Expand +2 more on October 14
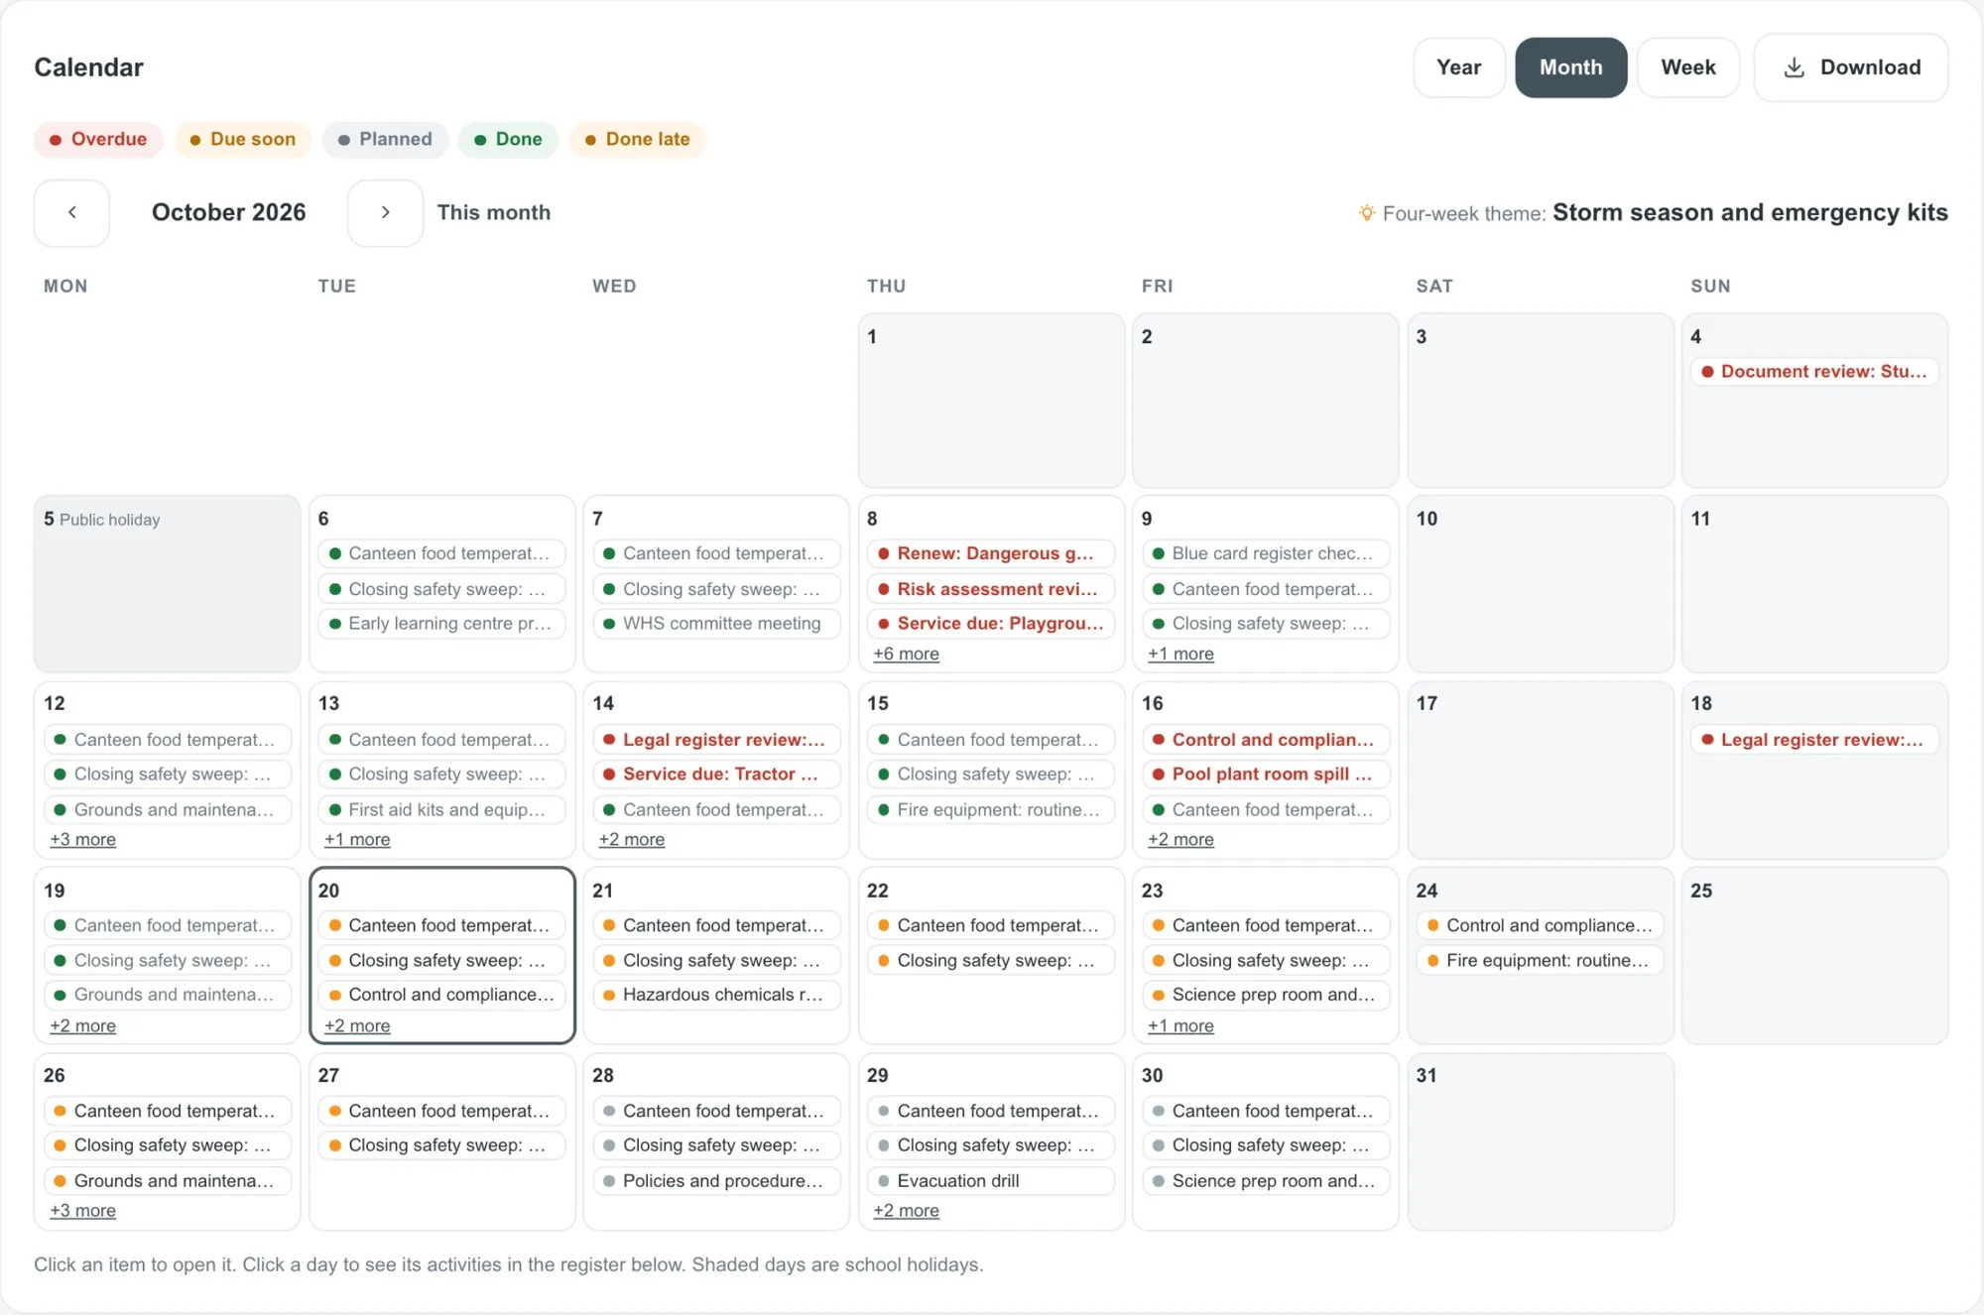The height and width of the screenshot is (1315, 1984). (x=631, y=839)
